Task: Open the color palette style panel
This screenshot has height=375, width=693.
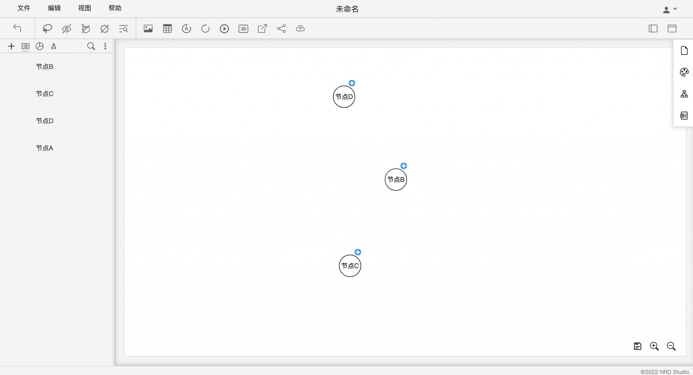Action: pyautogui.click(x=684, y=72)
